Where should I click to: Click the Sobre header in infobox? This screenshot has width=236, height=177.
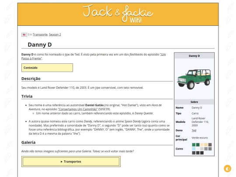click(x=194, y=102)
